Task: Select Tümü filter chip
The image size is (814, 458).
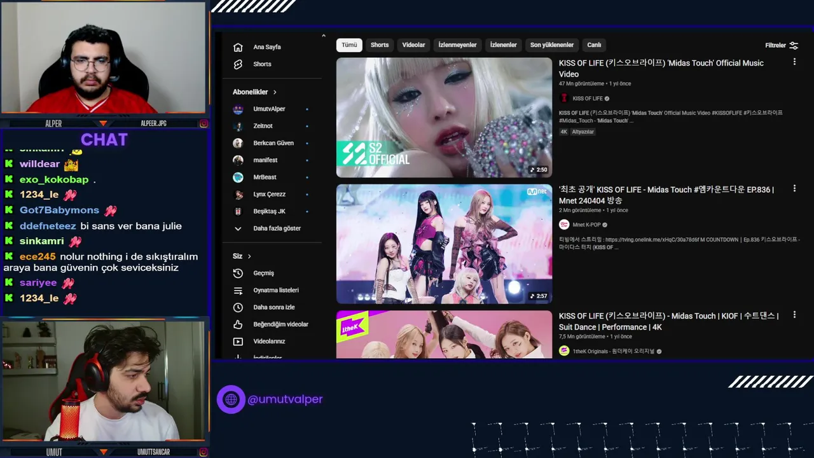Action: tap(349, 45)
